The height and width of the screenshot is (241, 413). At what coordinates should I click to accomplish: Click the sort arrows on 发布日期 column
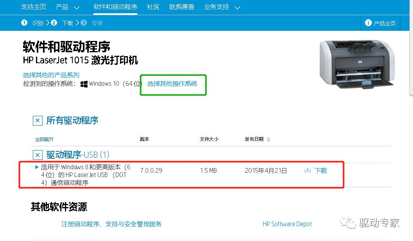tap(269, 139)
